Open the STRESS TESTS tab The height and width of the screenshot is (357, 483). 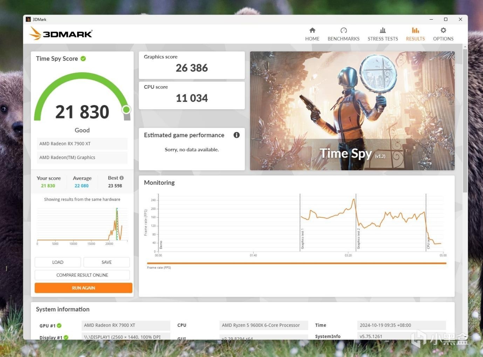(382, 34)
